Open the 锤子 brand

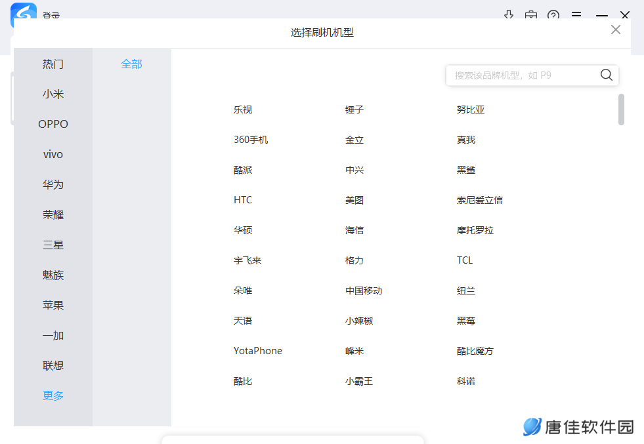(x=354, y=110)
